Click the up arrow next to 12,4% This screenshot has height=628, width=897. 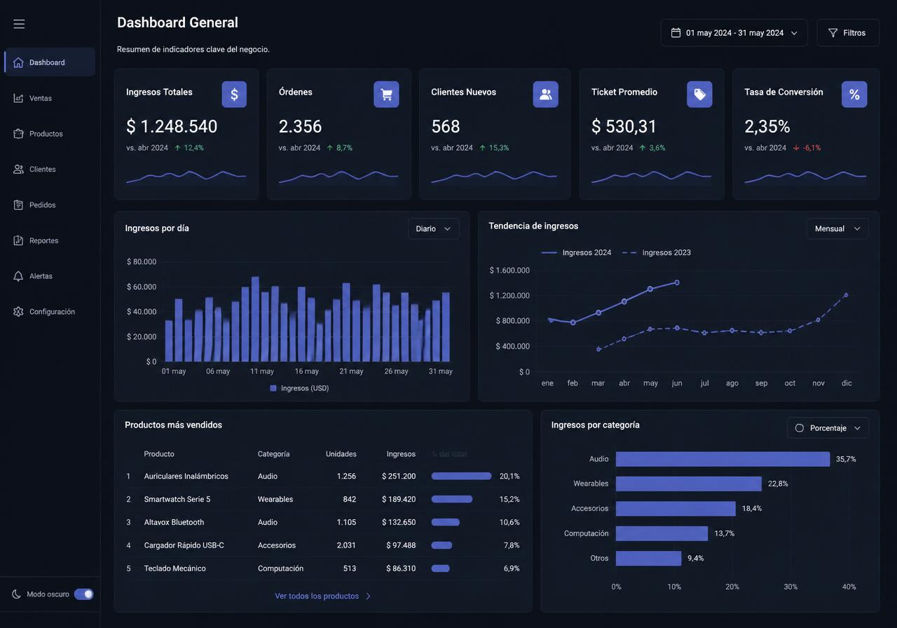pyautogui.click(x=177, y=148)
